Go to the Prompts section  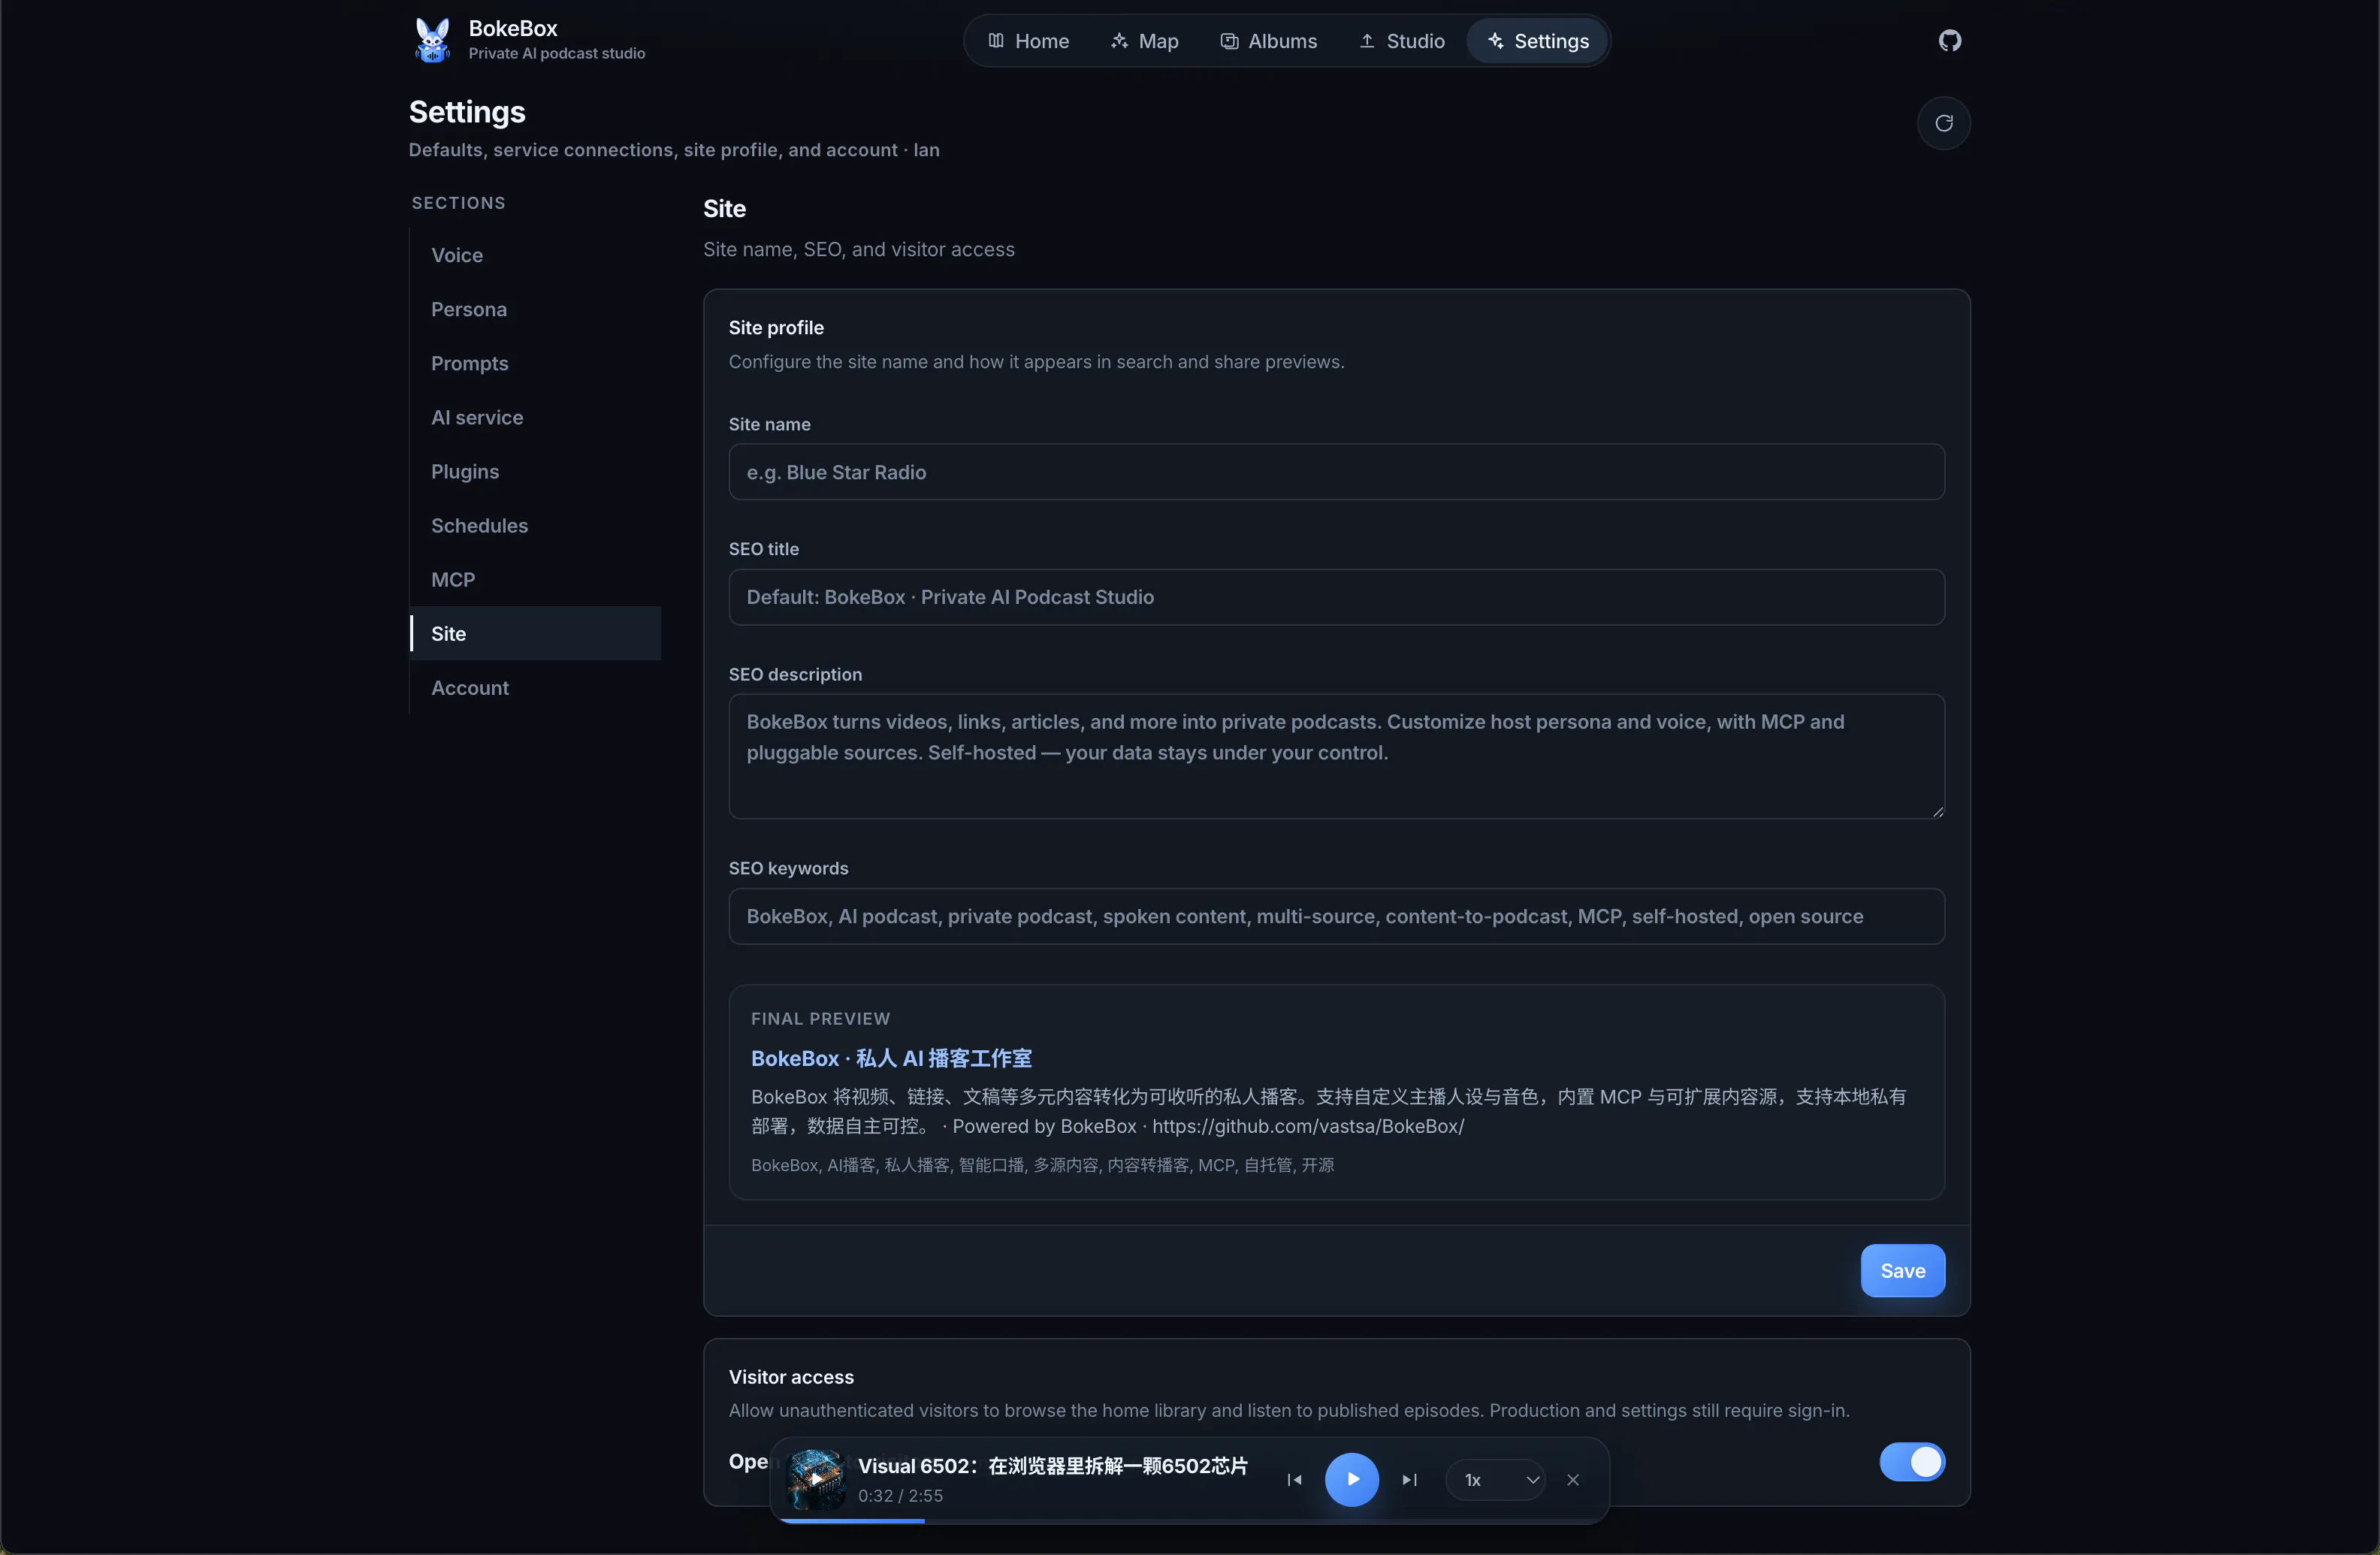535,363
